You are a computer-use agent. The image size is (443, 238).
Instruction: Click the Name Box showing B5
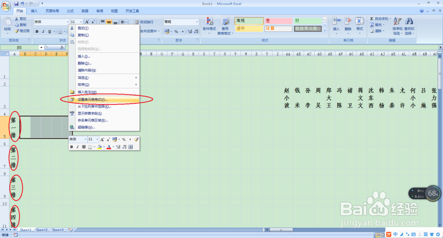click(20, 47)
